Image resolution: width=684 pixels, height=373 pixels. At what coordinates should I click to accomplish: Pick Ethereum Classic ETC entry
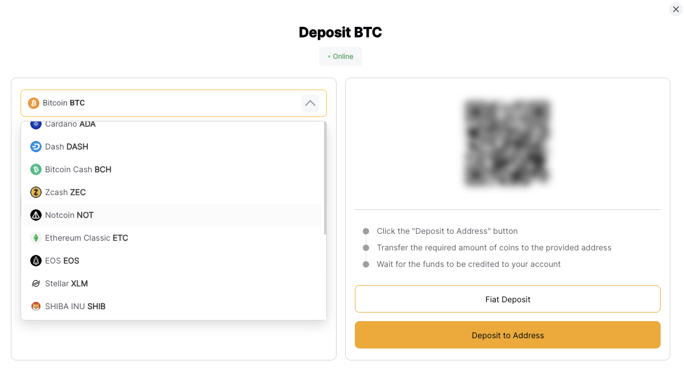pyautogui.click(x=173, y=238)
